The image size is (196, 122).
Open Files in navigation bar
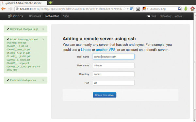[152, 16]
